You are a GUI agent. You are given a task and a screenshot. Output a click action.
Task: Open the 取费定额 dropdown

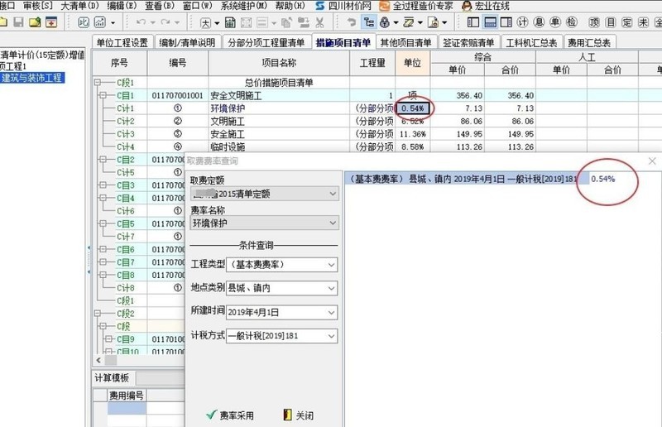[264, 194]
